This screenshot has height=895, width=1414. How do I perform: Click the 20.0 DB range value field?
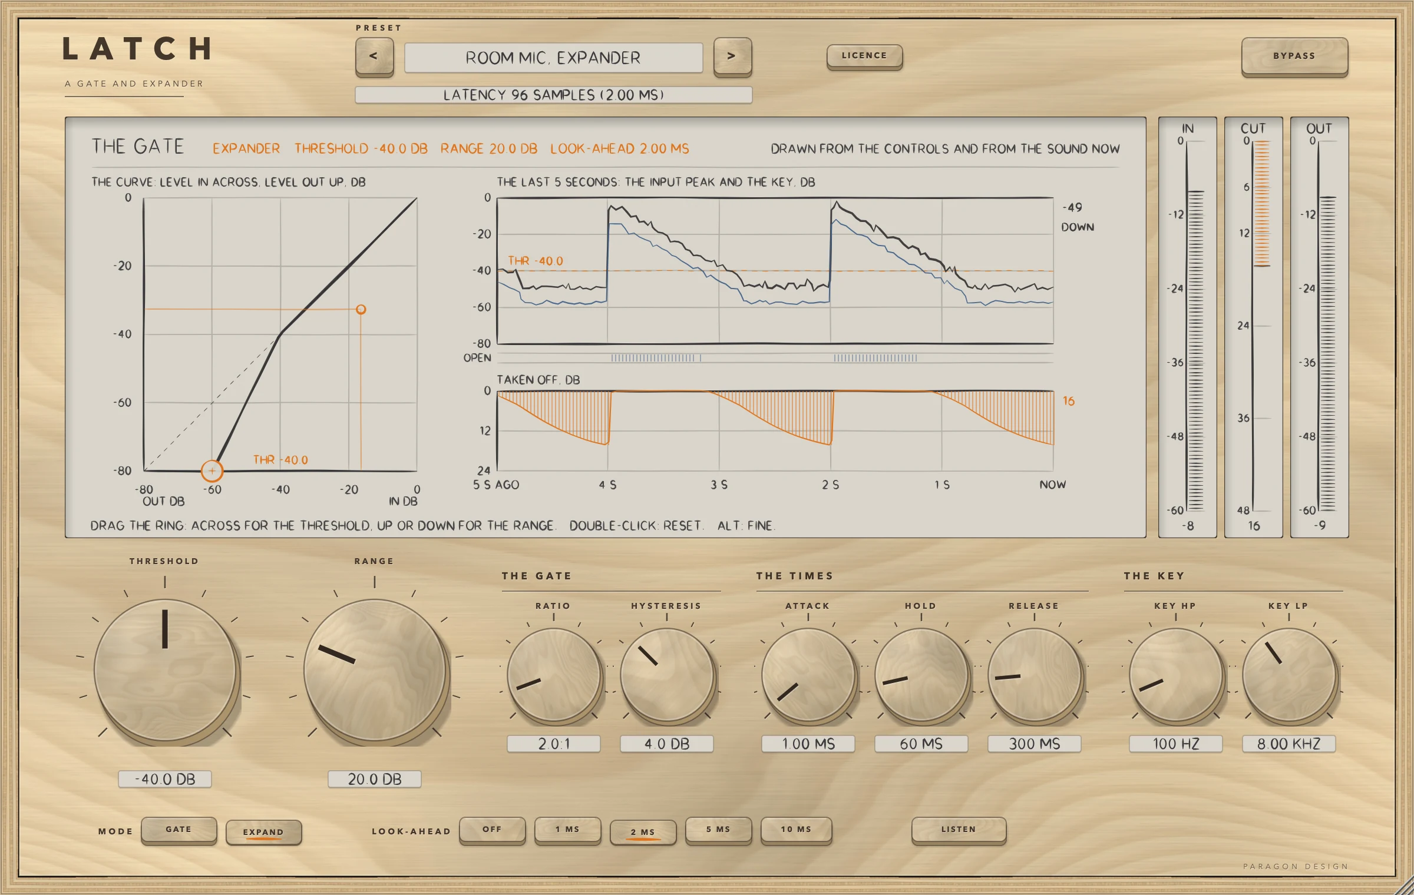pos(375,779)
